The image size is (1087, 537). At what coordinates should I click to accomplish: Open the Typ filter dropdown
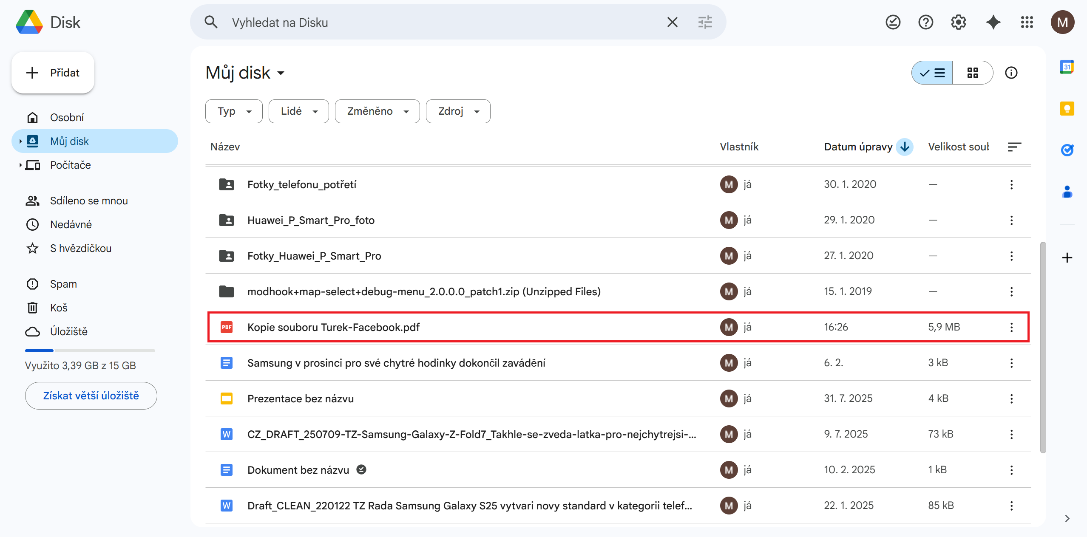pos(234,111)
